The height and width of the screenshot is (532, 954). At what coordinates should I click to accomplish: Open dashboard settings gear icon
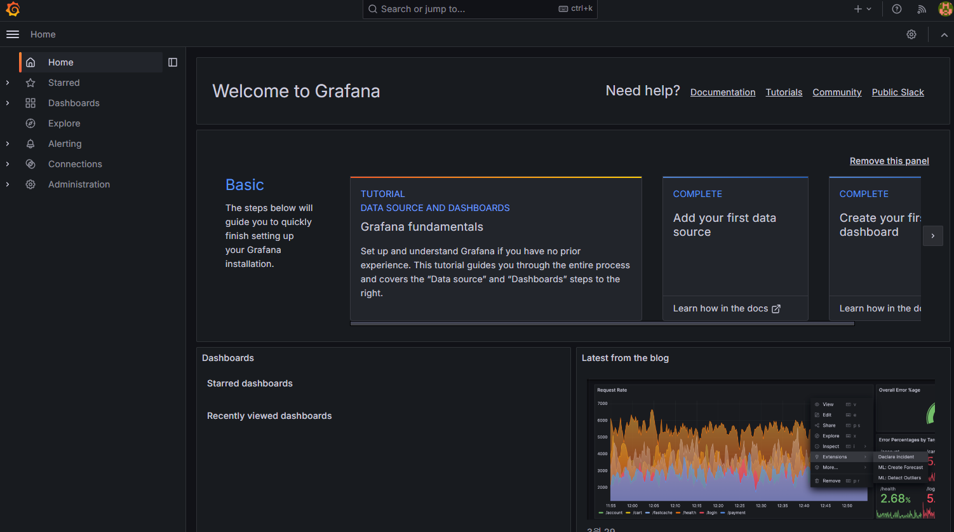click(x=911, y=34)
